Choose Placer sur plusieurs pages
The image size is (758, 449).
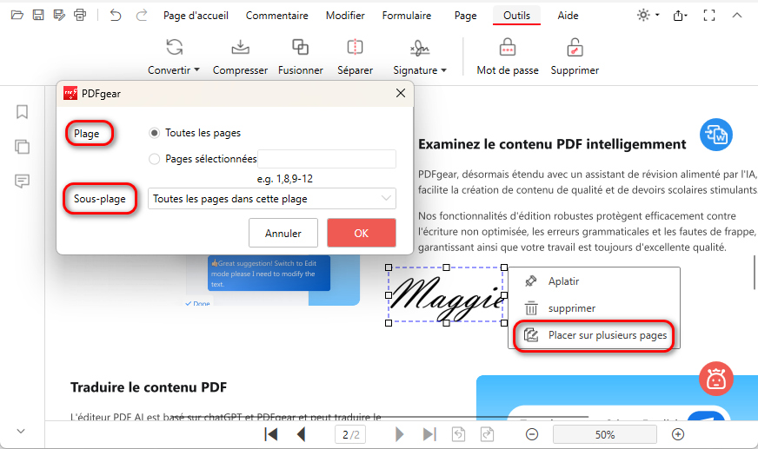click(x=594, y=335)
